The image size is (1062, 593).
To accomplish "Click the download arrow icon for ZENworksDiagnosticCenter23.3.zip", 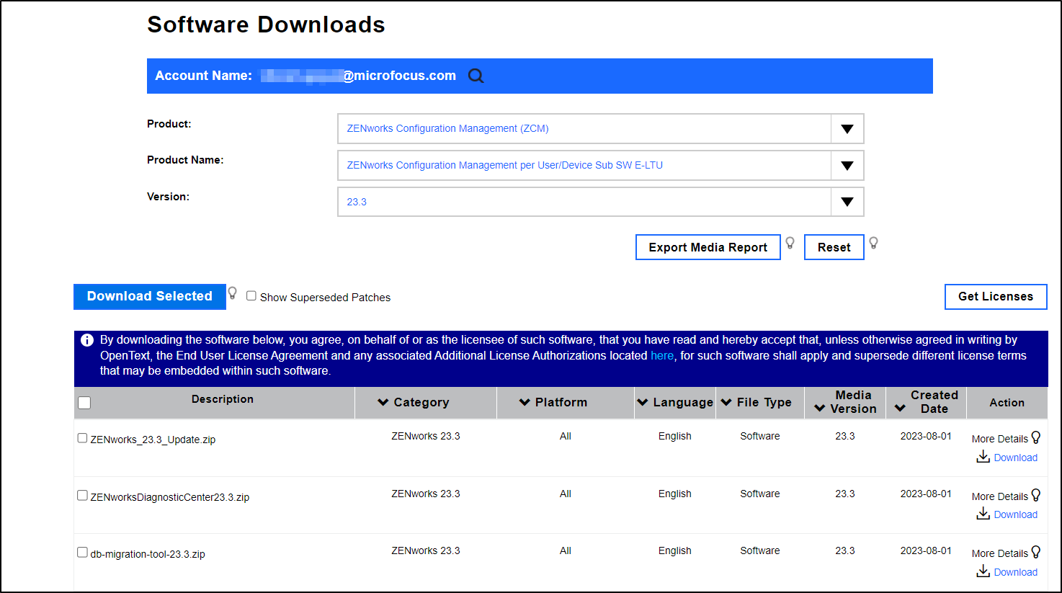I will coord(983,514).
